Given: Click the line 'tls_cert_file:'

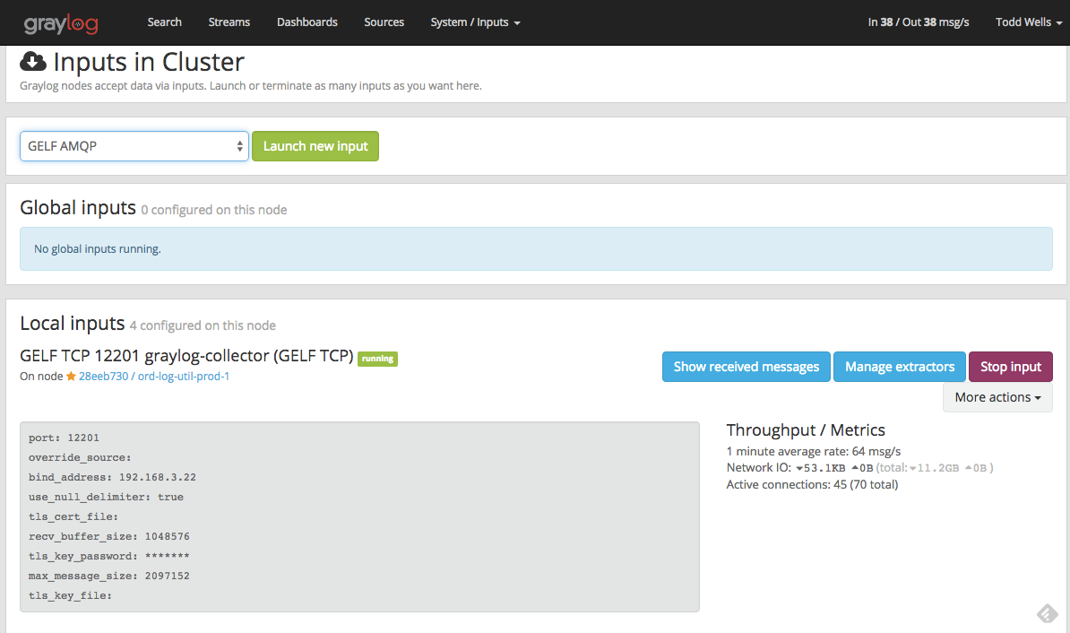Looking at the screenshot, I should (73, 517).
